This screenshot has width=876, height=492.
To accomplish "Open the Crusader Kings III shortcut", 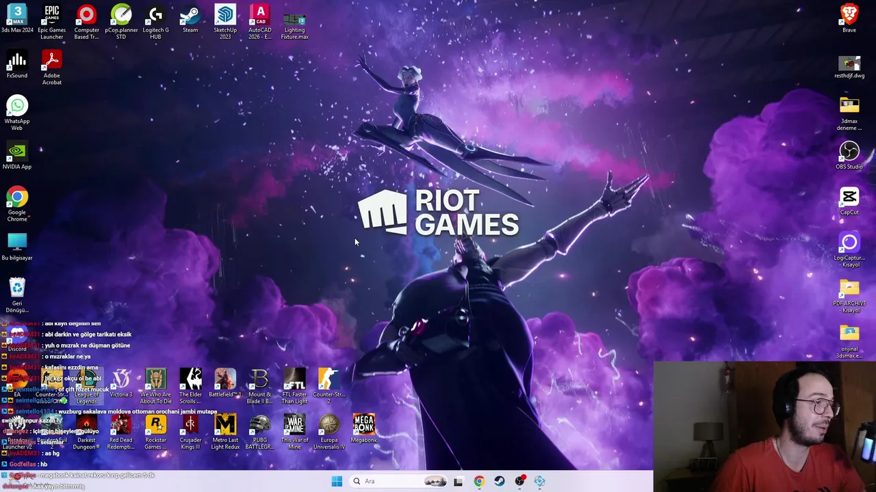I will pos(190,432).
